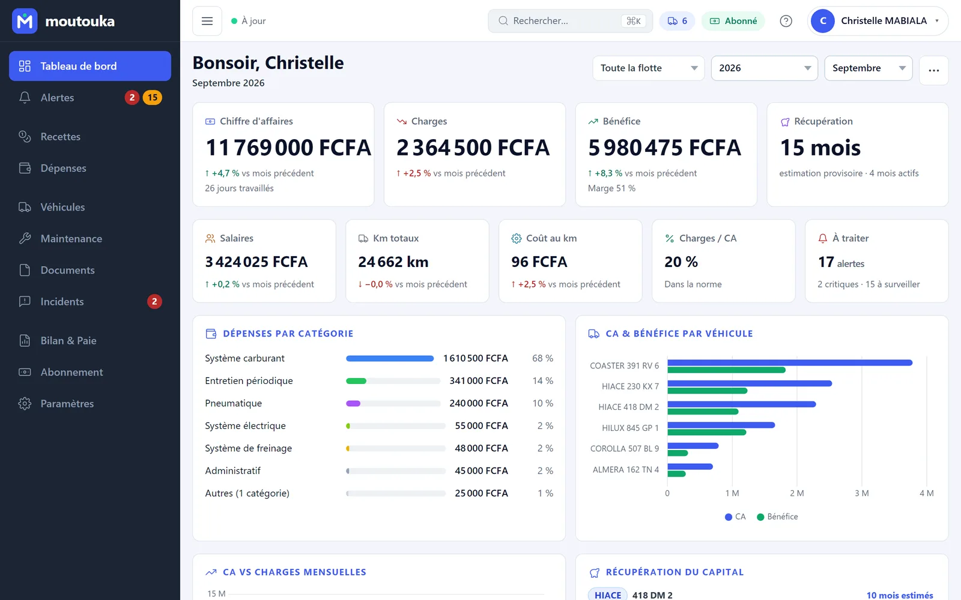Click the Entretien périodique progress bar
961x600 pixels.
pyautogui.click(x=393, y=381)
